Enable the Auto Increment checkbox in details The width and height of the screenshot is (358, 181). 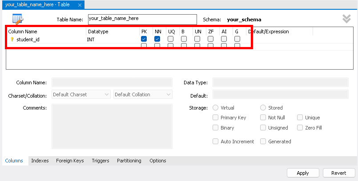215,142
